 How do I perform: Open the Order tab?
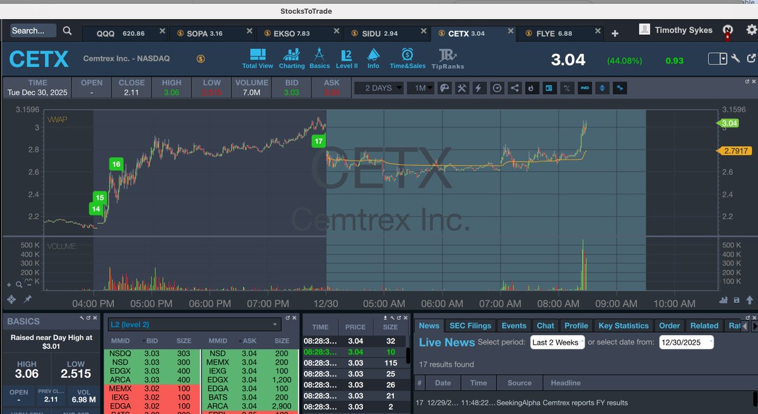click(670, 326)
